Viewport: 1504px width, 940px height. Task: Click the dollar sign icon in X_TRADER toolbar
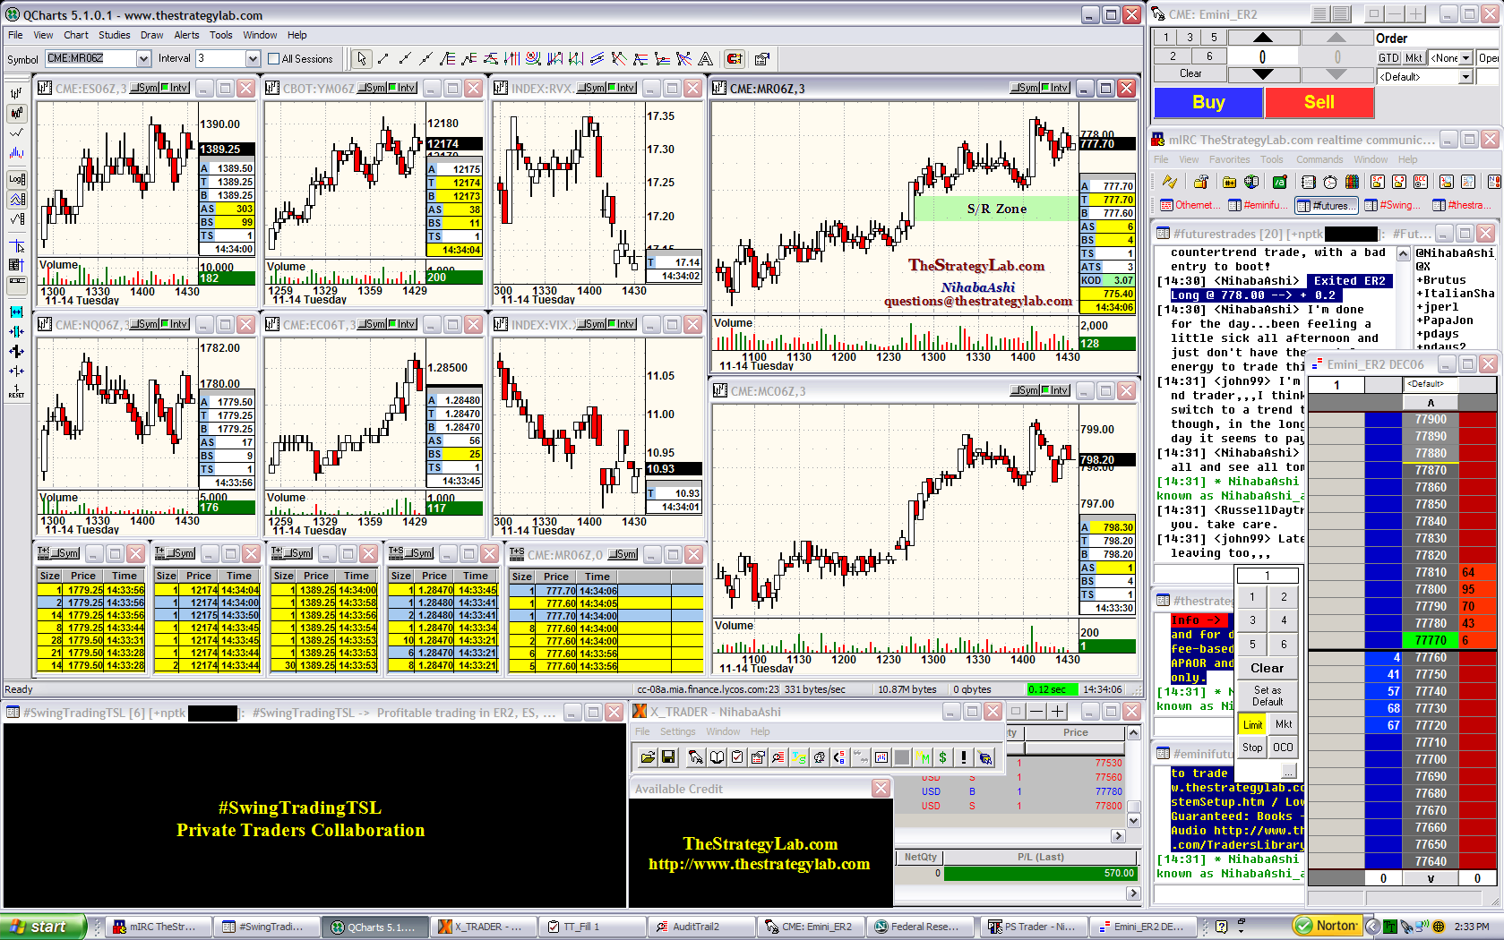942,757
